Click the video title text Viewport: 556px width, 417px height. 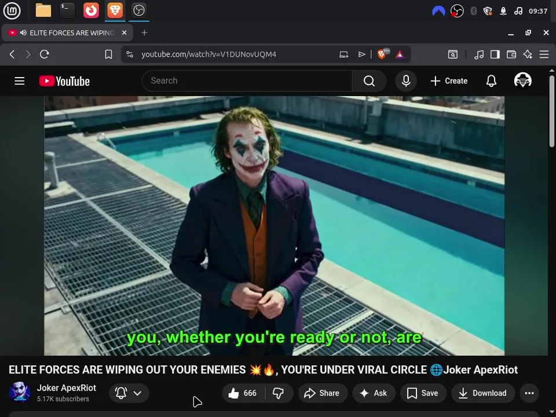click(x=263, y=370)
